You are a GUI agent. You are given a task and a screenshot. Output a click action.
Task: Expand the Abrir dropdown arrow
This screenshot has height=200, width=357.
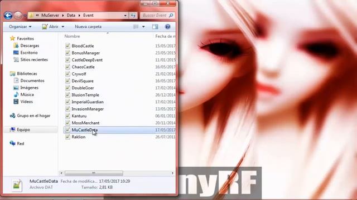63,27
